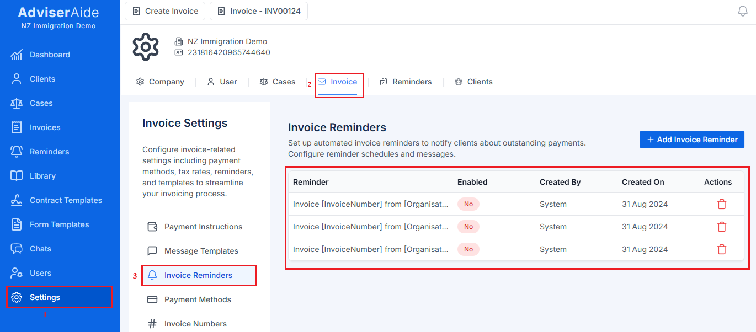This screenshot has width=756, height=332.
Task: Click the Add Invoice Reminder button
Action: click(691, 140)
